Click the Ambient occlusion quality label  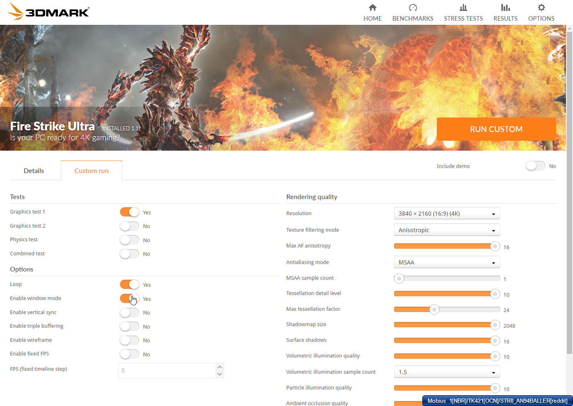[317, 403]
